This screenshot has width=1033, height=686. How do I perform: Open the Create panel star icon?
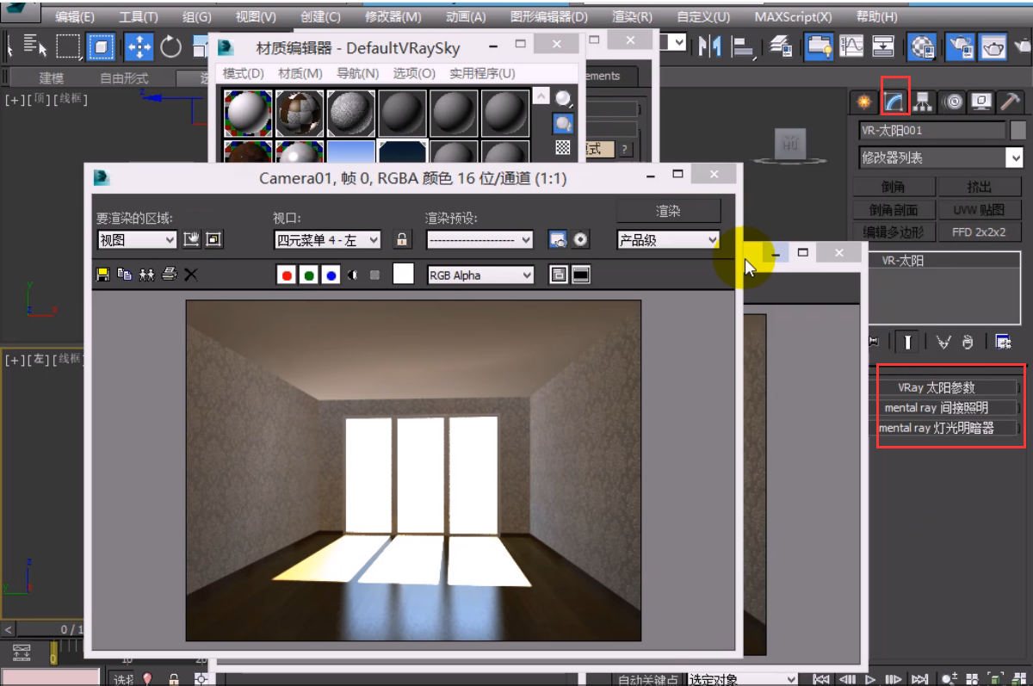point(863,102)
